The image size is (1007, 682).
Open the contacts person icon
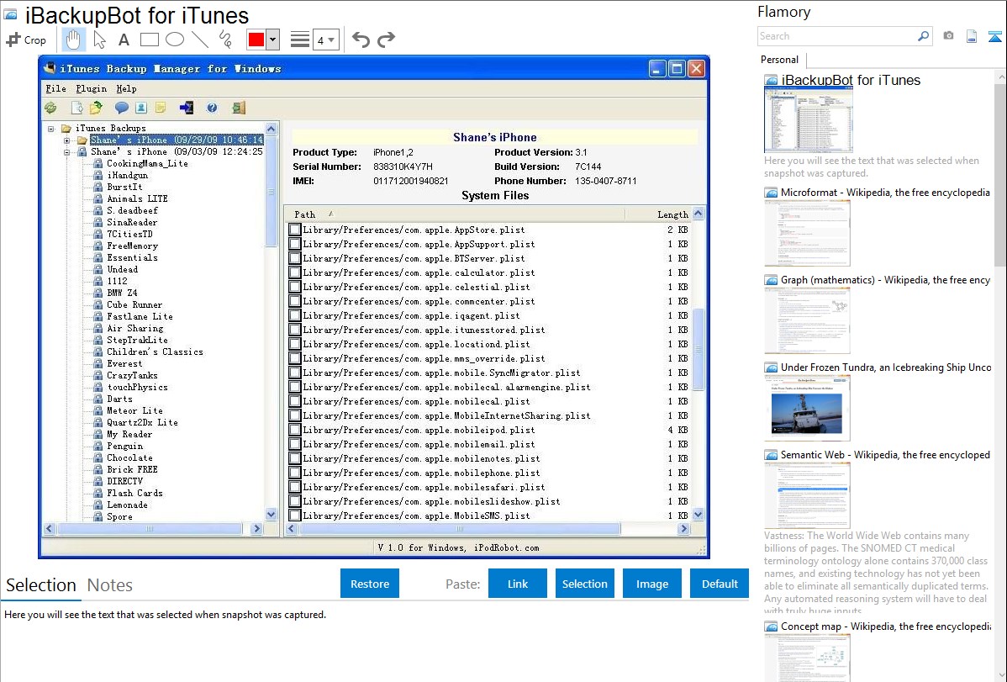tap(141, 108)
